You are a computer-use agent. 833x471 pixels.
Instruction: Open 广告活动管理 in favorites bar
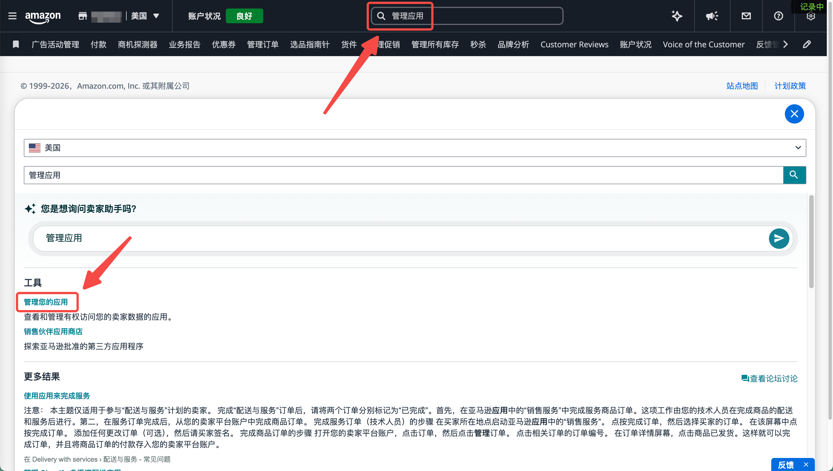[x=55, y=45]
